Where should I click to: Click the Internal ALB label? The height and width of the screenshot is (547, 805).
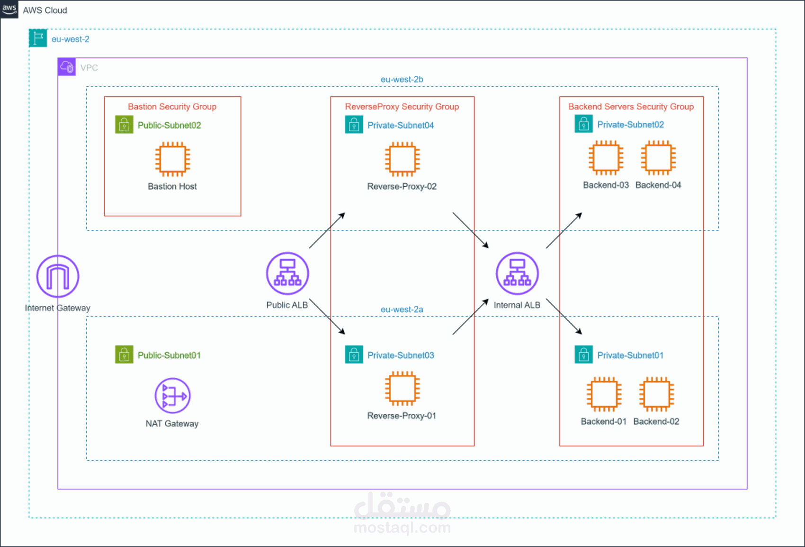(517, 305)
